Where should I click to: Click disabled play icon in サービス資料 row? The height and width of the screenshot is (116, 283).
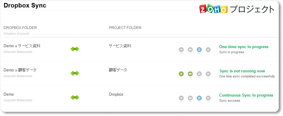pyautogui.click(x=181, y=50)
